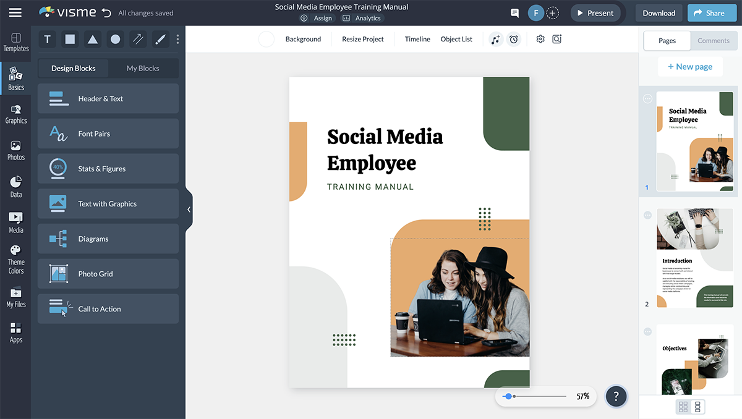The height and width of the screenshot is (419, 742).
Task: Select the Line/Arrow drawing tool
Action: point(137,39)
